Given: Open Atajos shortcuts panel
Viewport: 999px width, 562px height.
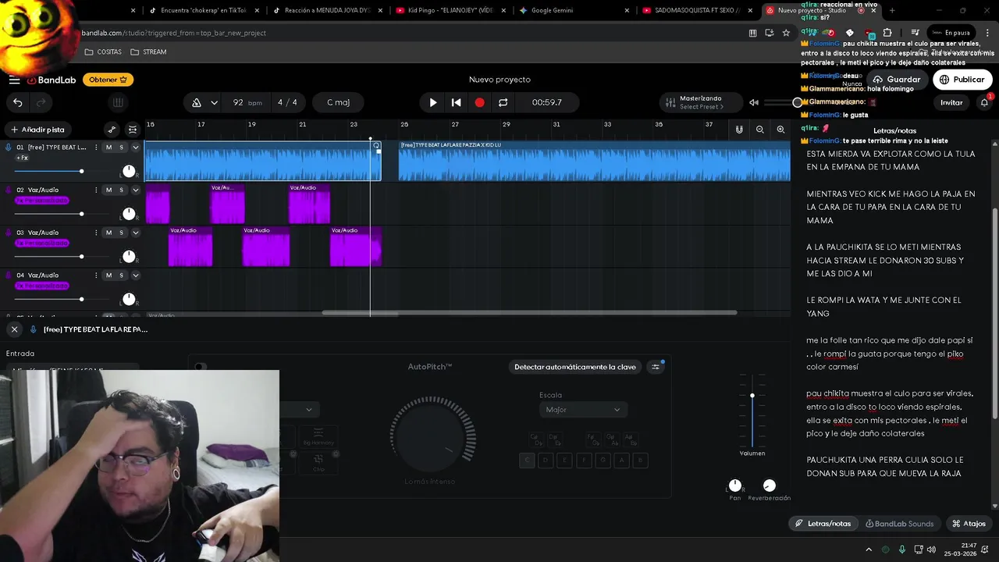Looking at the screenshot, I should 969,524.
